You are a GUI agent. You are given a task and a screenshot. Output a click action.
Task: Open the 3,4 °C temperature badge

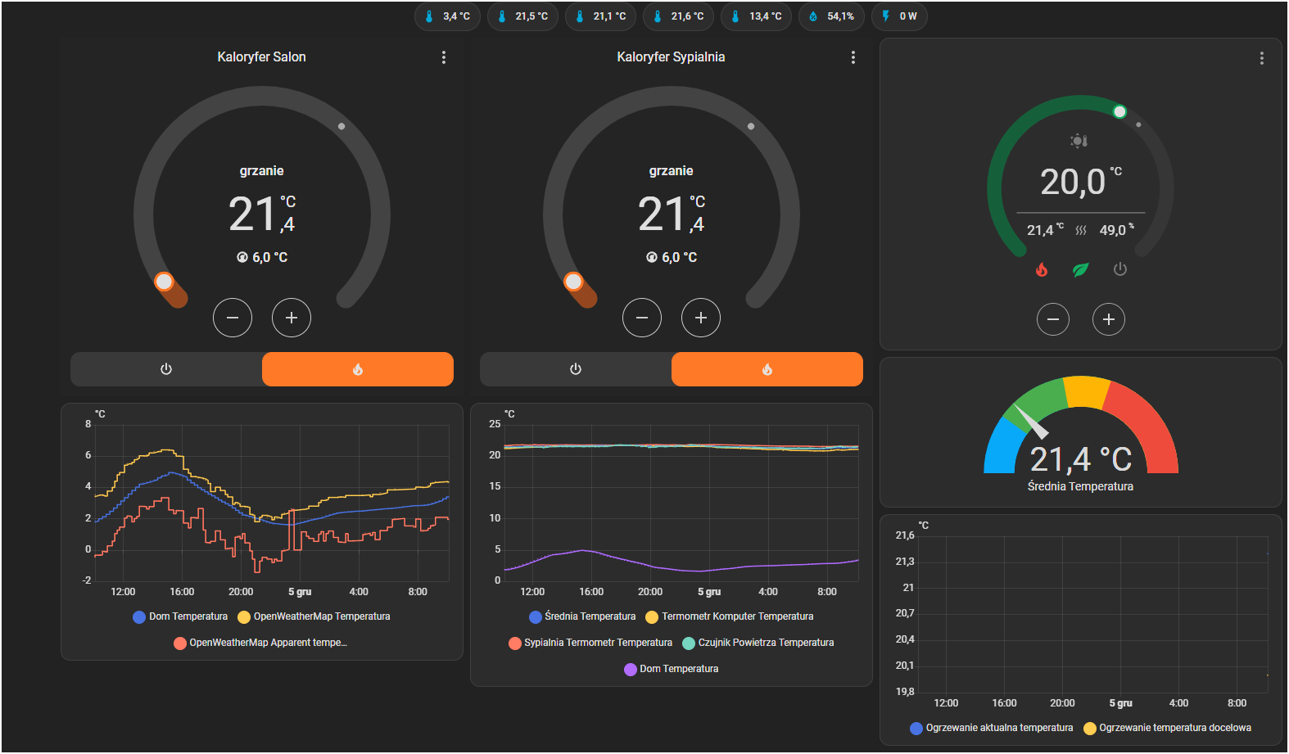pyautogui.click(x=446, y=16)
